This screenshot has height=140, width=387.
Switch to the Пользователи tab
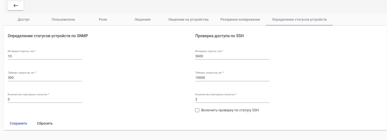click(63, 20)
